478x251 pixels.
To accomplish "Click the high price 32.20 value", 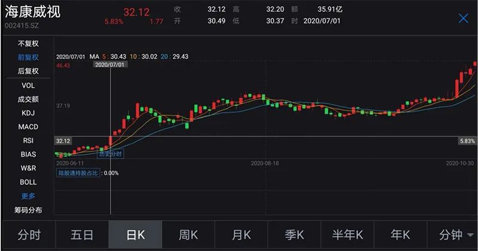I will tap(275, 9).
